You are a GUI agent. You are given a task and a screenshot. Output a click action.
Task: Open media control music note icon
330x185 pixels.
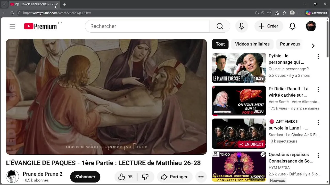(277, 13)
